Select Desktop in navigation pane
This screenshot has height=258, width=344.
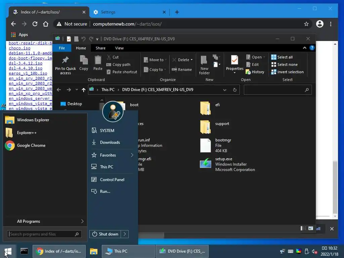(71, 104)
